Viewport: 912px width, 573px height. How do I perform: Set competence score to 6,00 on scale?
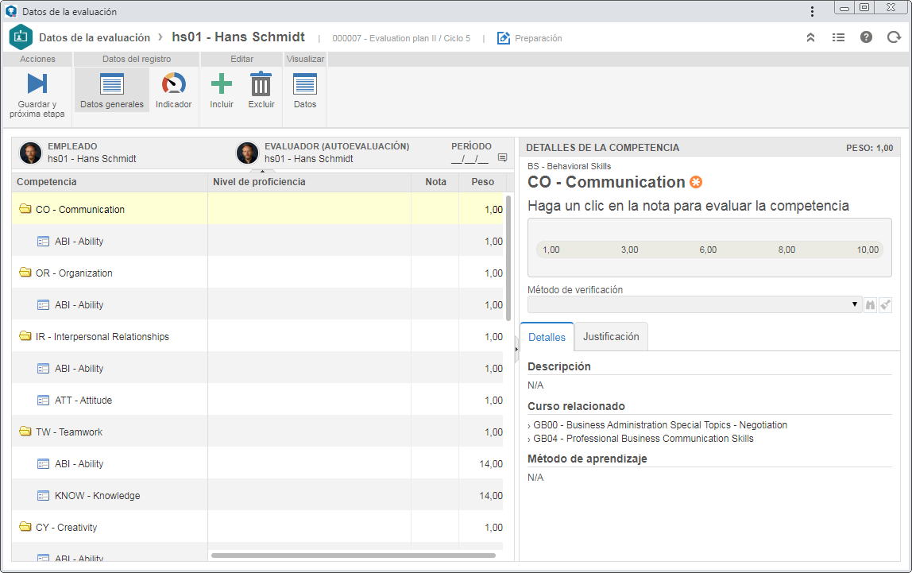pyautogui.click(x=708, y=250)
